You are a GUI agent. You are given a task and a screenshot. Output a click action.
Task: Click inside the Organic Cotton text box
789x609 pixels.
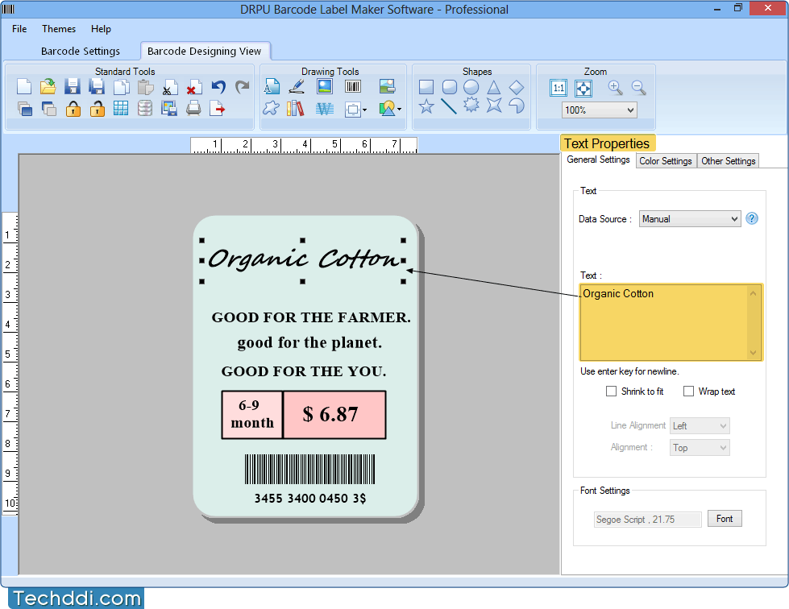coord(671,322)
